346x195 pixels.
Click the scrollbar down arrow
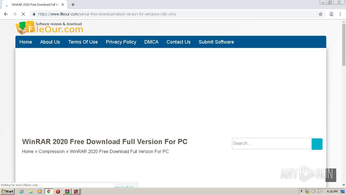click(344, 185)
